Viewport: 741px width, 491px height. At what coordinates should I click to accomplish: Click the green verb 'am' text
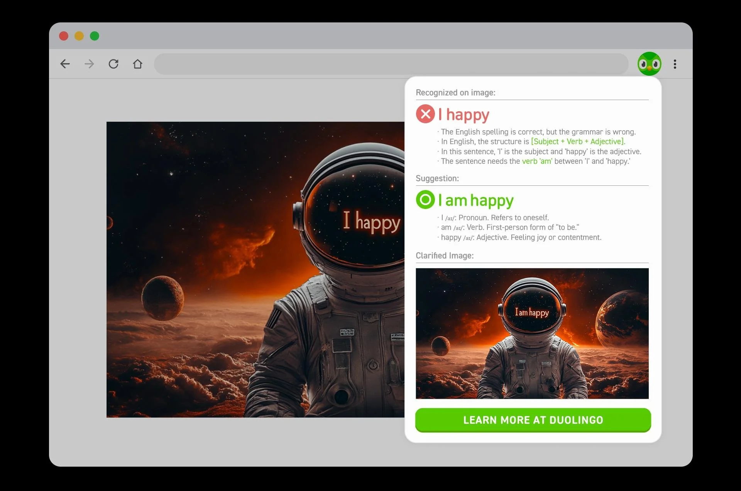point(537,161)
